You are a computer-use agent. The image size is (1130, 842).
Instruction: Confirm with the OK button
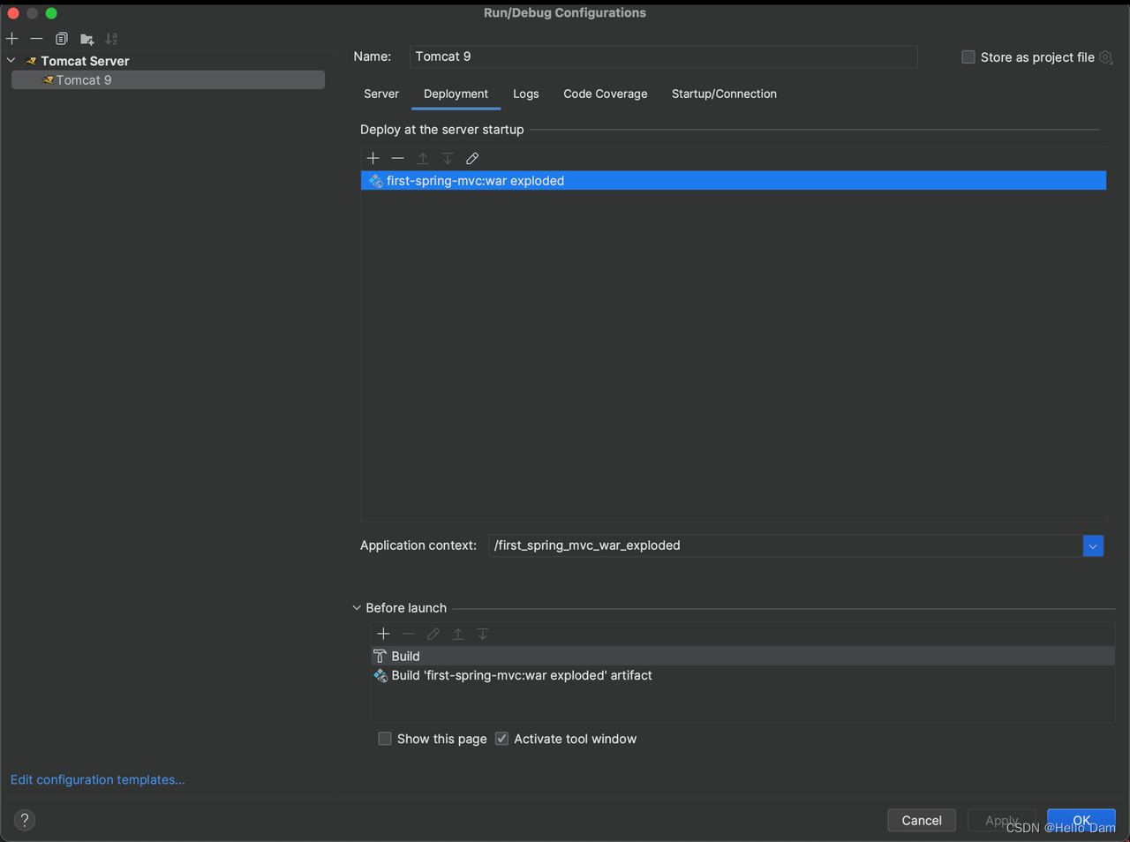point(1081,820)
